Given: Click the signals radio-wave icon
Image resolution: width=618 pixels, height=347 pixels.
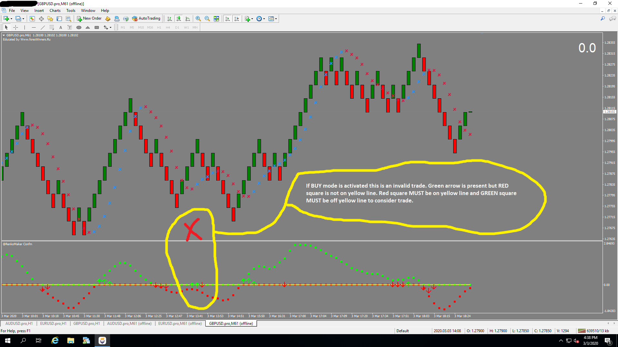Looking at the screenshot, I should pyautogui.click(x=126, y=19).
